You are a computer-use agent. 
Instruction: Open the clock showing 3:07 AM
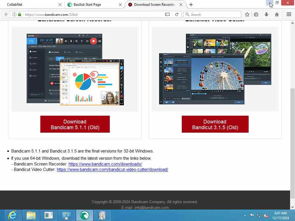[x=280, y=216]
